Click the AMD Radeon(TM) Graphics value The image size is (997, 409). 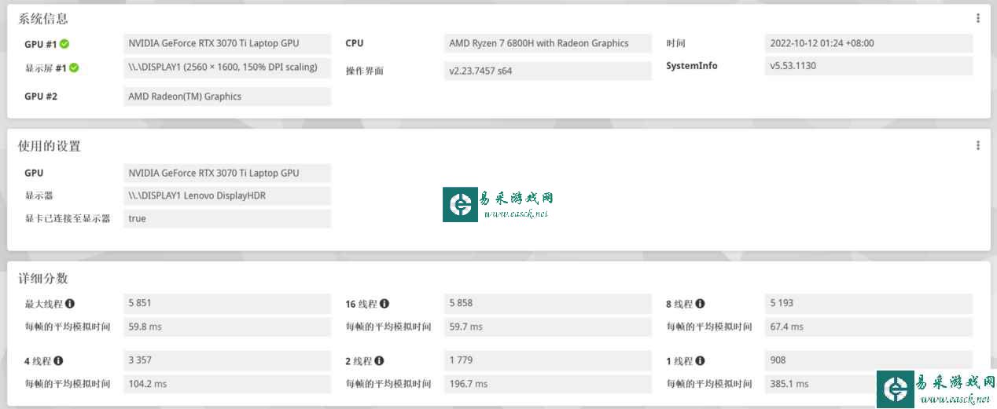pos(227,97)
